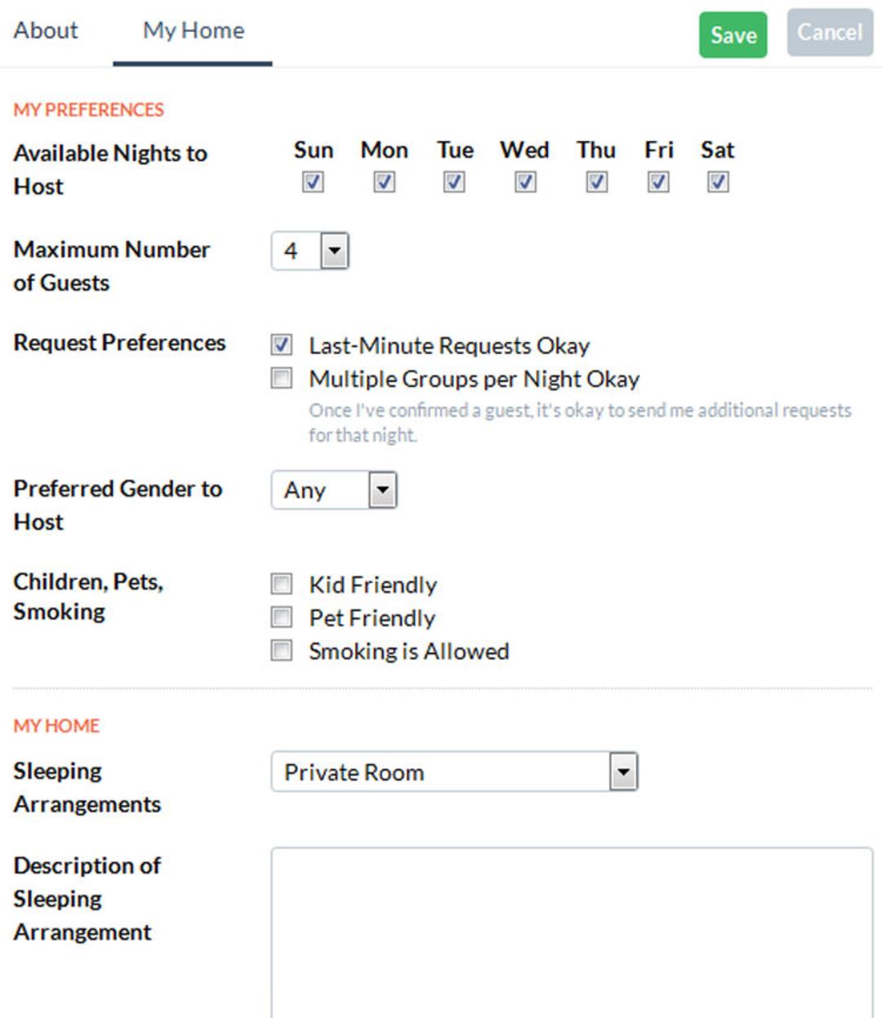Toggle Wed available night checkbox
The width and height of the screenshot is (882, 1018).
click(525, 182)
